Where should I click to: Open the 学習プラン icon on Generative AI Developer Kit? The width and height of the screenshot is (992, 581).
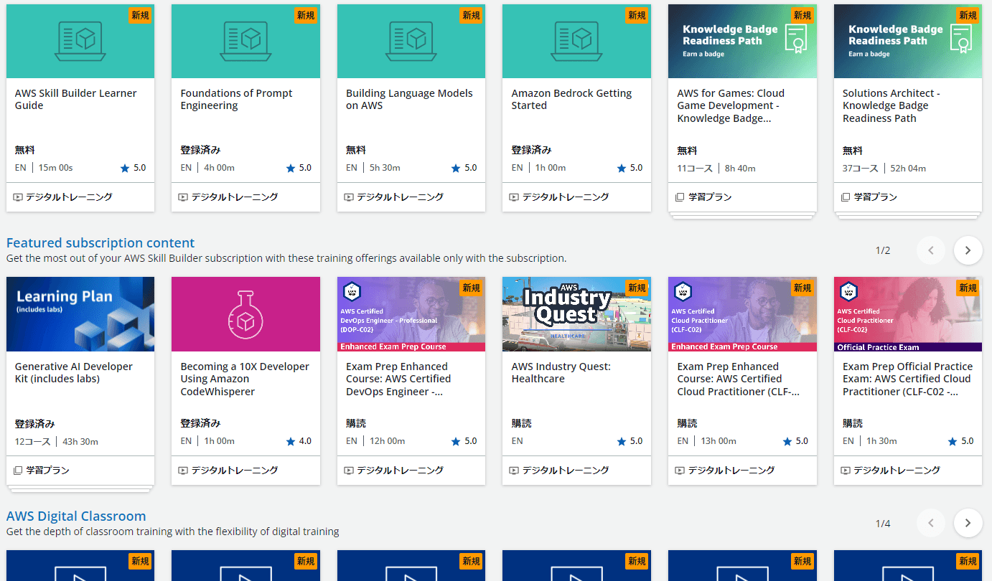point(17,470)
